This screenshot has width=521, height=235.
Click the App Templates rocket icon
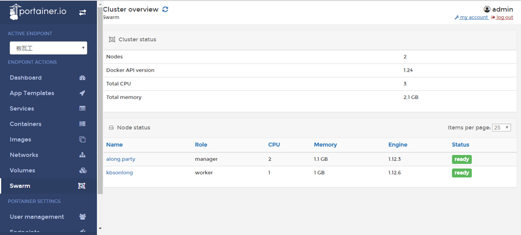click(82, 93)
